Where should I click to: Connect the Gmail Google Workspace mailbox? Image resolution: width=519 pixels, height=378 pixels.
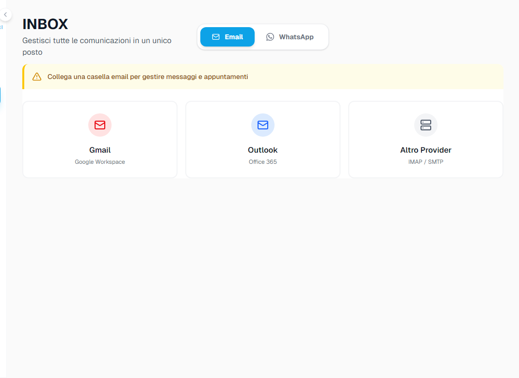[99, 139]
